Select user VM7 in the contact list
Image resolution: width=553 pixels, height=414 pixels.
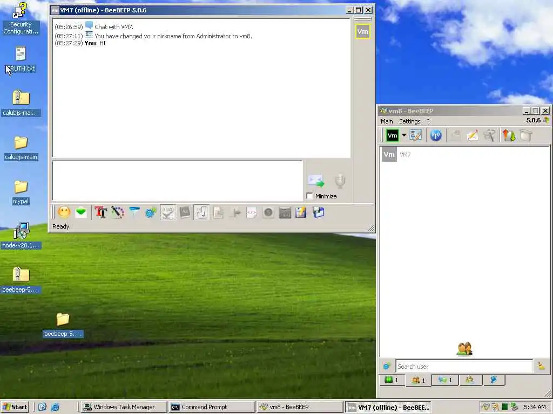point(464,155)
